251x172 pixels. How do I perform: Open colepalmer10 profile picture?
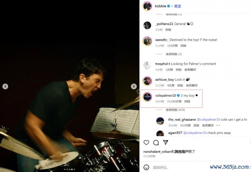tap(147, 97)
